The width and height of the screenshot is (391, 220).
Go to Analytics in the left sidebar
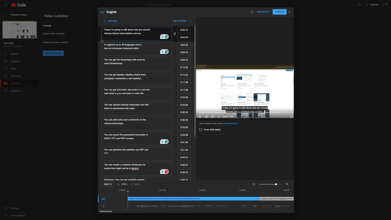15,61
